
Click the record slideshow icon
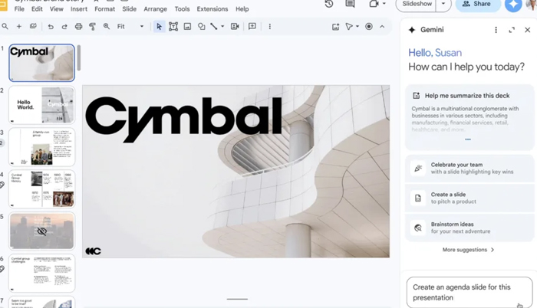[x=369, y=26]
